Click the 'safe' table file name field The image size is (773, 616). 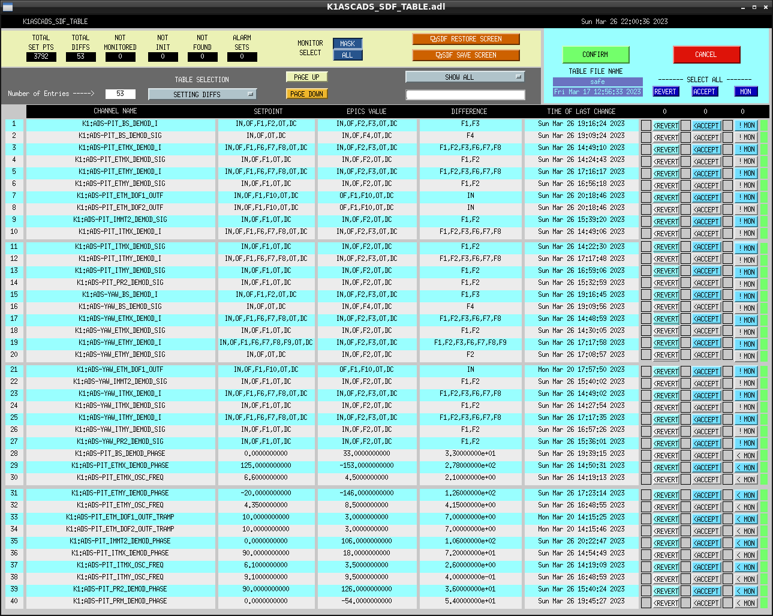[x=597, y=82]
